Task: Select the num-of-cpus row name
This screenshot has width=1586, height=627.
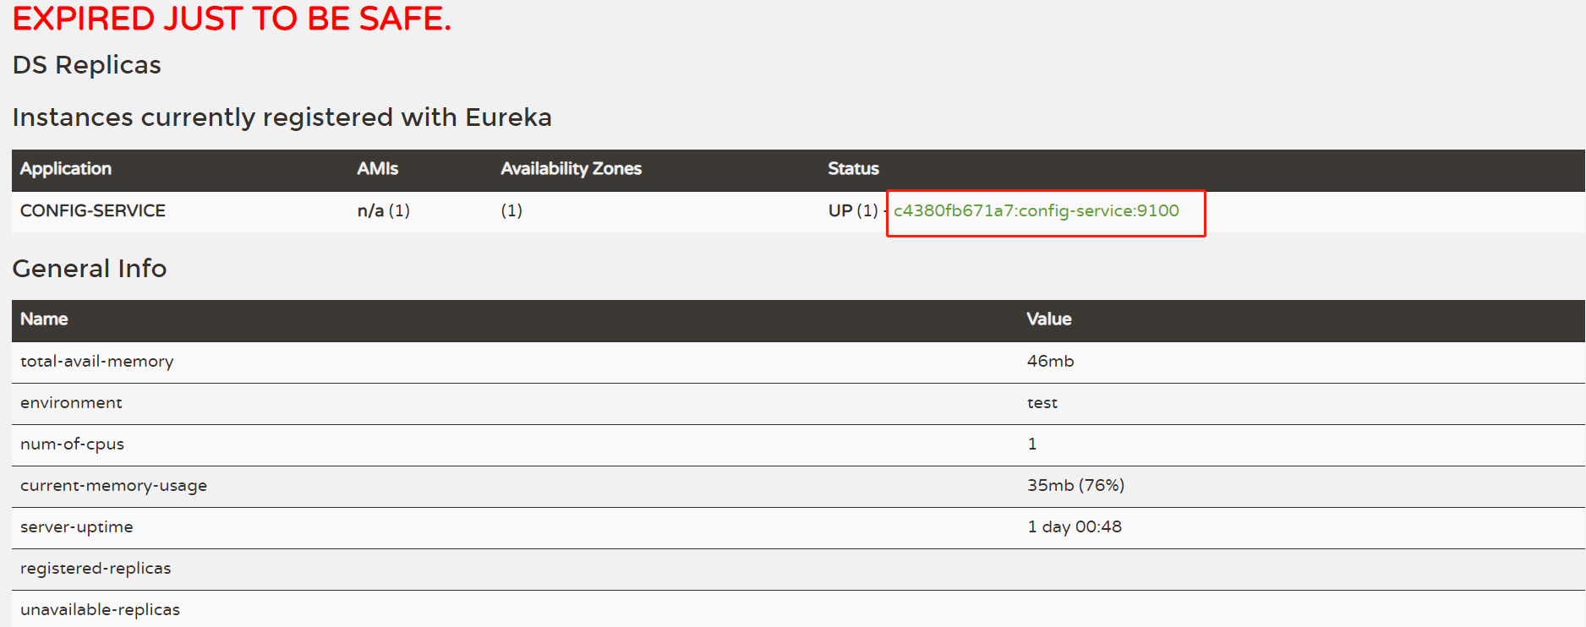Action: click(x=72, y=444)
